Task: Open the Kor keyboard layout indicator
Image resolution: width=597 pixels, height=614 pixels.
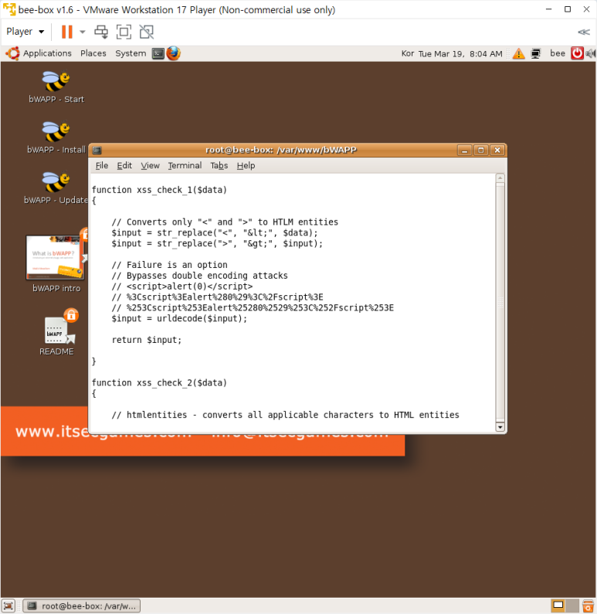Action: pyautogui.click(x=408, y=53)
